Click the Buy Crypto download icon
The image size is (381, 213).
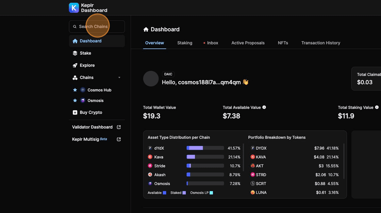(75, 112)
